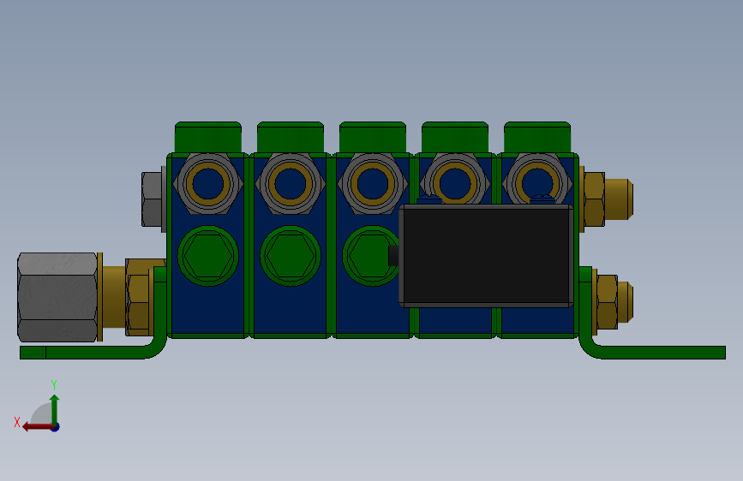Image resolution: width=743 pixels, height=481 pixels.
Task: Select the lower right brass fitting
Action: tap(613, 302)
